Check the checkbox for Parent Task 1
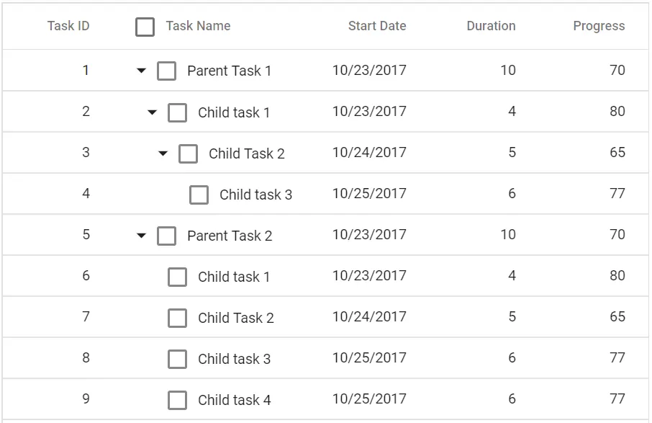The image size is (652, 423). [x=166, y=70]
